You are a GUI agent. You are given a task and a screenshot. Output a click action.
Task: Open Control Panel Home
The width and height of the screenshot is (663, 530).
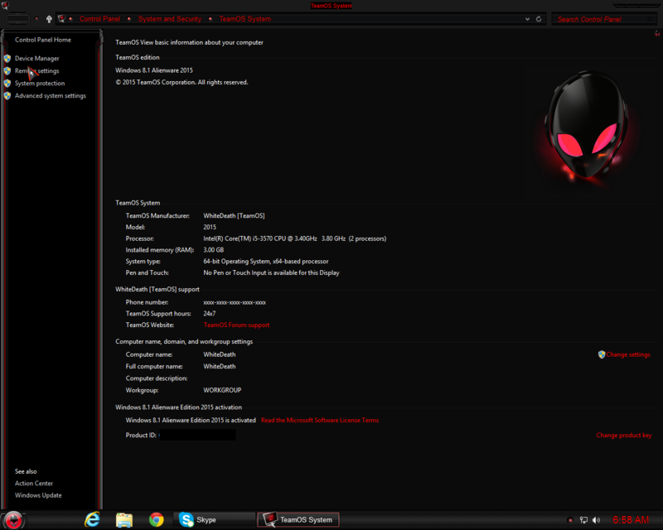point(43,40)
